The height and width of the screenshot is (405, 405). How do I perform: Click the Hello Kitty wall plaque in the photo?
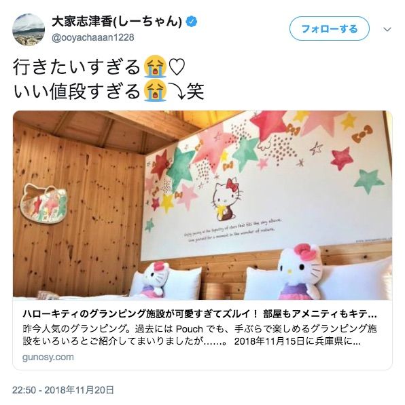(x=43, y=203)
